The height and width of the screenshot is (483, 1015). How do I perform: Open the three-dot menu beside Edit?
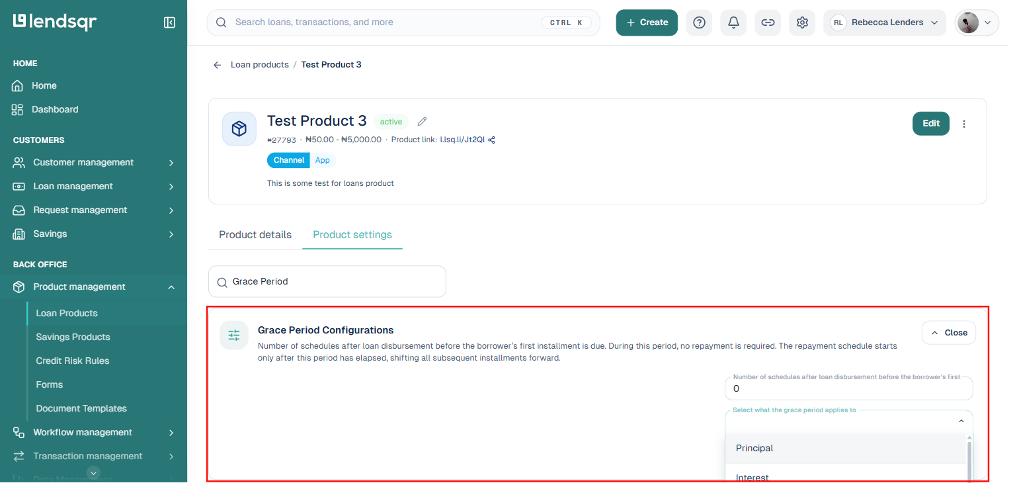pyautogui.click(x=964, y=124)
